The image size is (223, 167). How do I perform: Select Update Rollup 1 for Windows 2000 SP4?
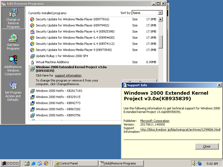click(93, 56)
